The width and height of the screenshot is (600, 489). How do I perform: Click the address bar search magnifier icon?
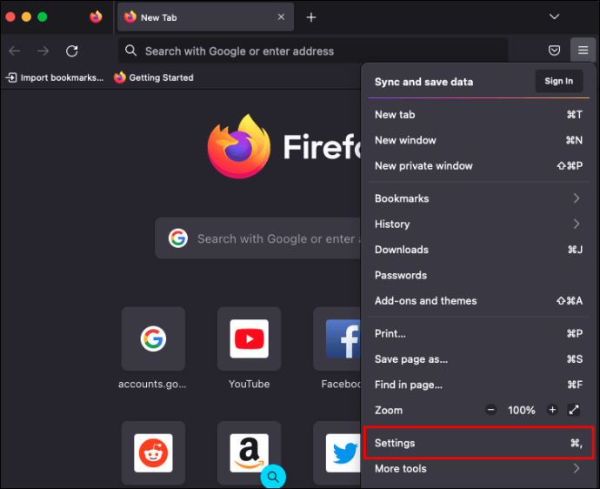tap(130, 50)
